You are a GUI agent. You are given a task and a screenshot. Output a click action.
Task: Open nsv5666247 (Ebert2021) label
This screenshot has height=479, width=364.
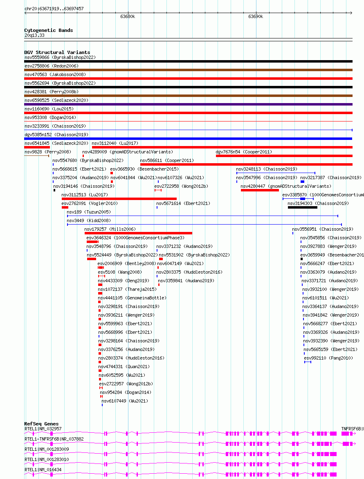(x=327, y=263)
